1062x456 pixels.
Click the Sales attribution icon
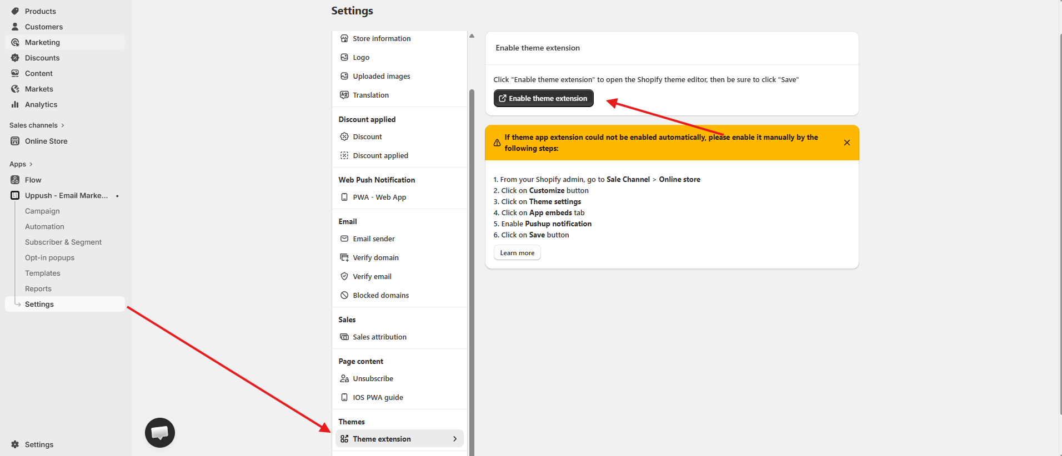tap(344, 337)
